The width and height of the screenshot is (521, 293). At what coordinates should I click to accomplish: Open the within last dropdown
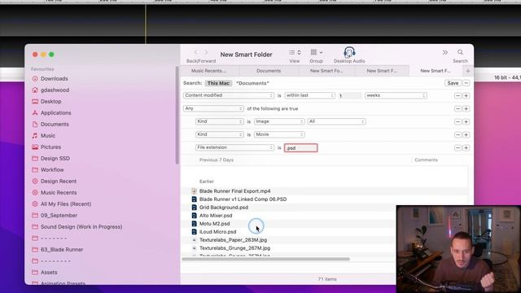(309, 95)
